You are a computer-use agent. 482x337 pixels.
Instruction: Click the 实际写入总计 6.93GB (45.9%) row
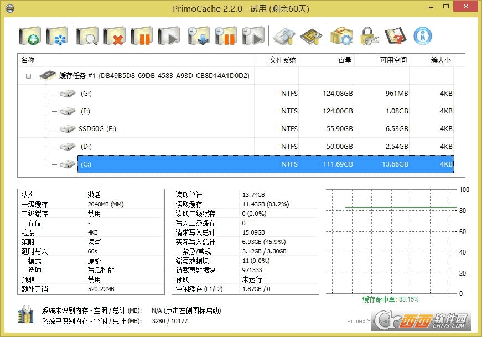[245, 242]
